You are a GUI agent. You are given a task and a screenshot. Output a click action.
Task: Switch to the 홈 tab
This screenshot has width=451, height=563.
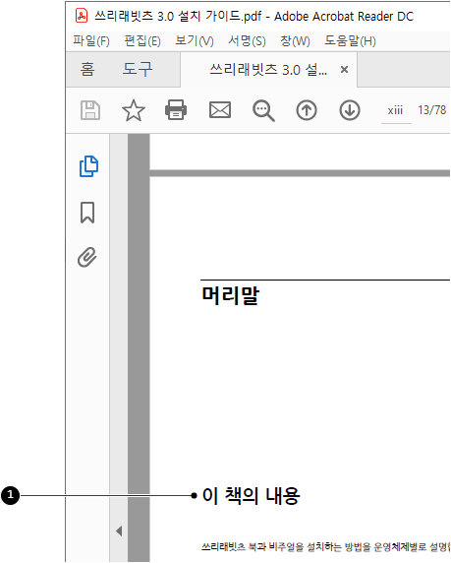point(87,69)
